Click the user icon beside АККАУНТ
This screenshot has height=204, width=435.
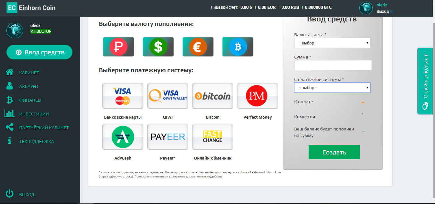click(x=10, y=86)
